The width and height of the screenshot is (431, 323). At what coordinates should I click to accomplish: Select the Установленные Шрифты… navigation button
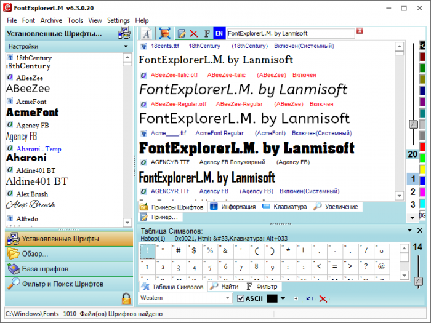click(69, 239)
